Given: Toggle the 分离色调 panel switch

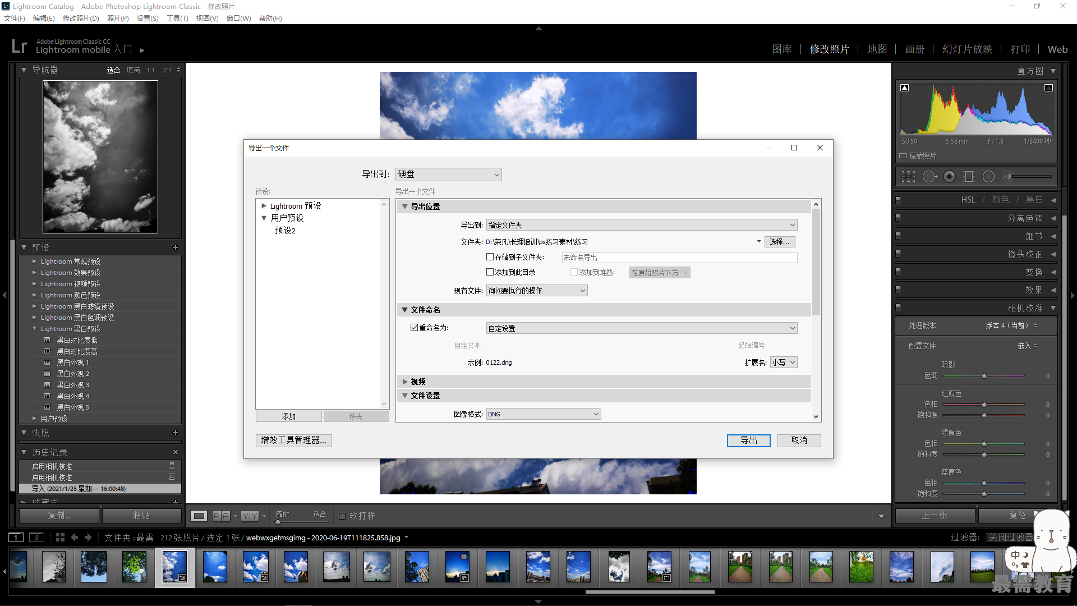Looking at the screenshot, I should [x=897, y=218].
